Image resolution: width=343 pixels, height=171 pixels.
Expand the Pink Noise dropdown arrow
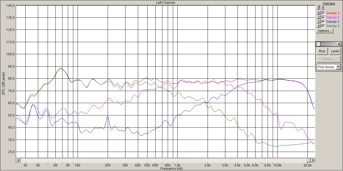click(338, 67)
